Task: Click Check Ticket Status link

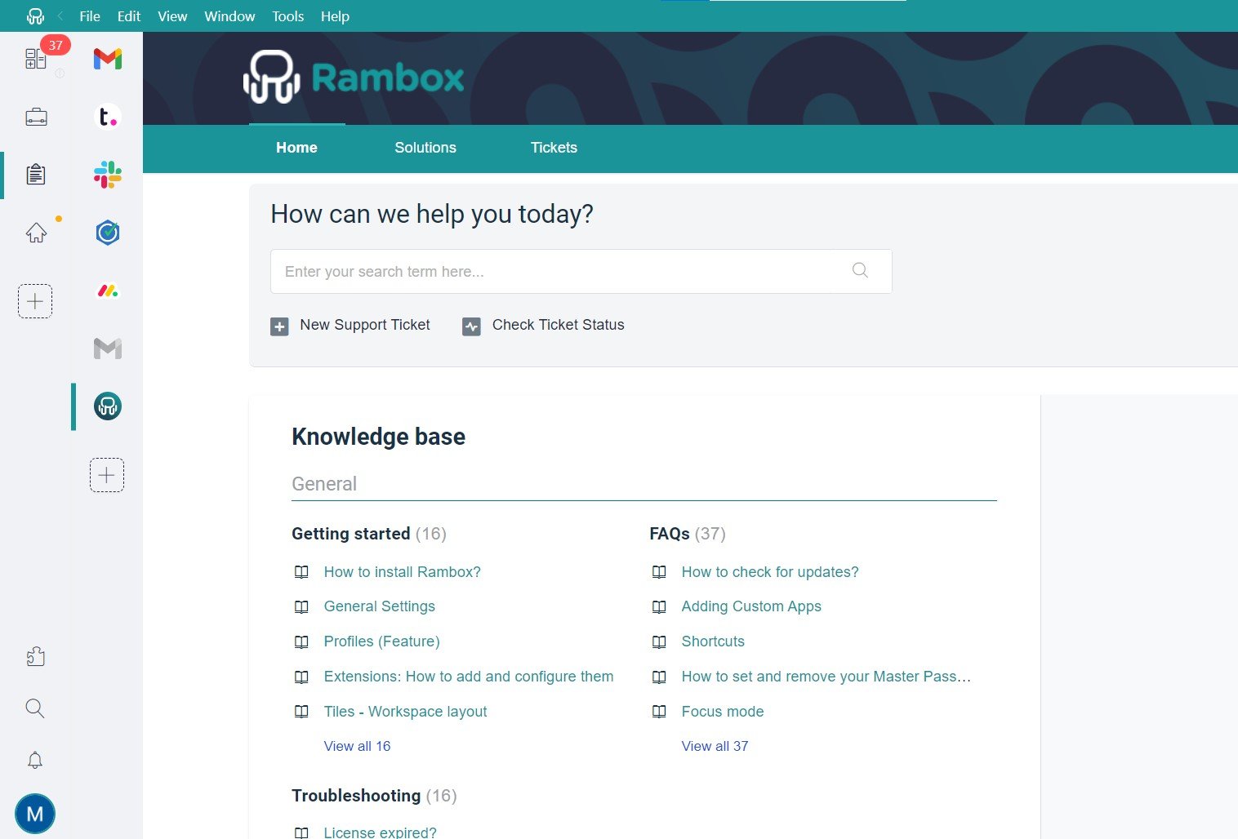Action: pos(558,325)
